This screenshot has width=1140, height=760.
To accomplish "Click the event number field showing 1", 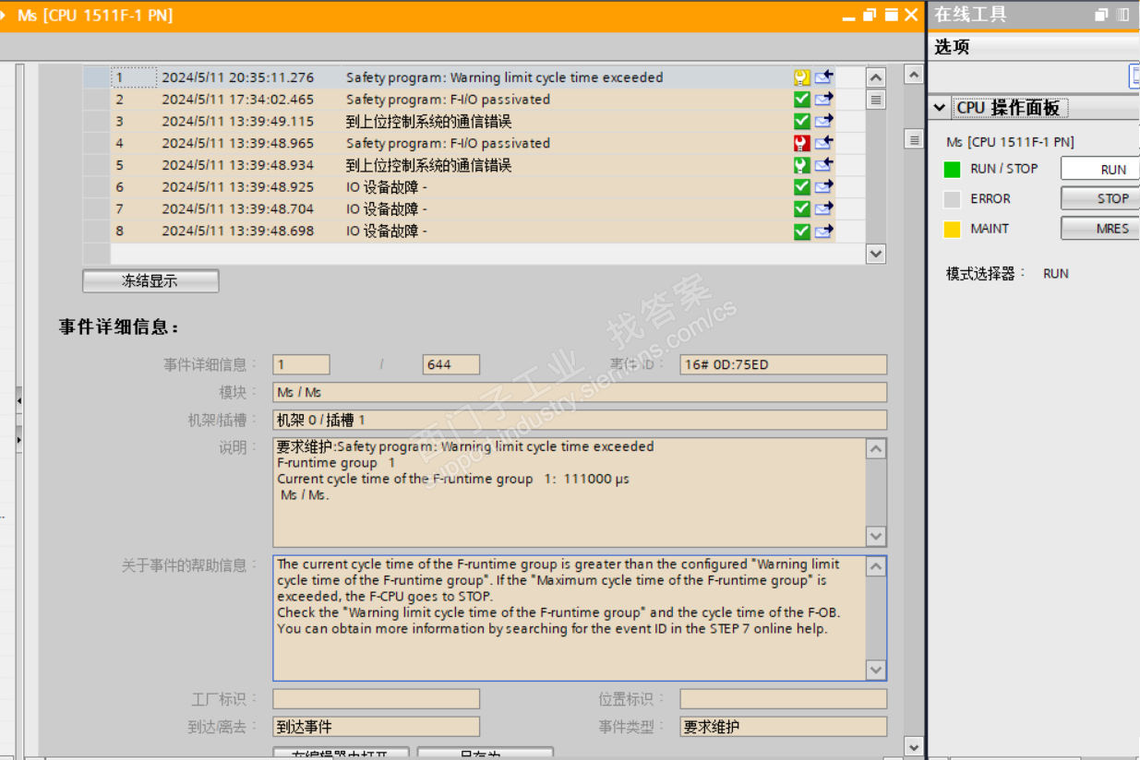I will click(x=301, y=364).
